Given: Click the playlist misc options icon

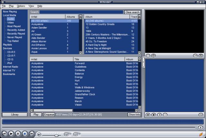Looking at the screenshot, I should point(165,115).
